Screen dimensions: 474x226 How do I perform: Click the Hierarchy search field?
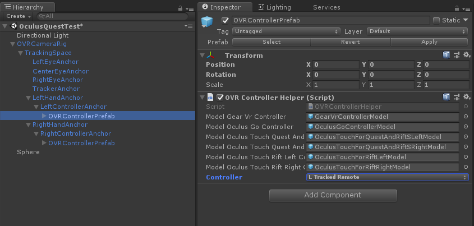[x=112, y=16]
